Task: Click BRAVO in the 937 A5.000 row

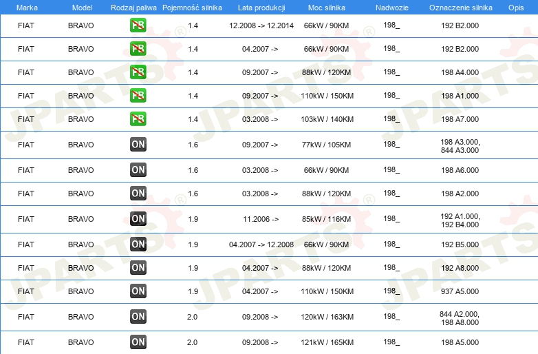Action: (81, 291)
